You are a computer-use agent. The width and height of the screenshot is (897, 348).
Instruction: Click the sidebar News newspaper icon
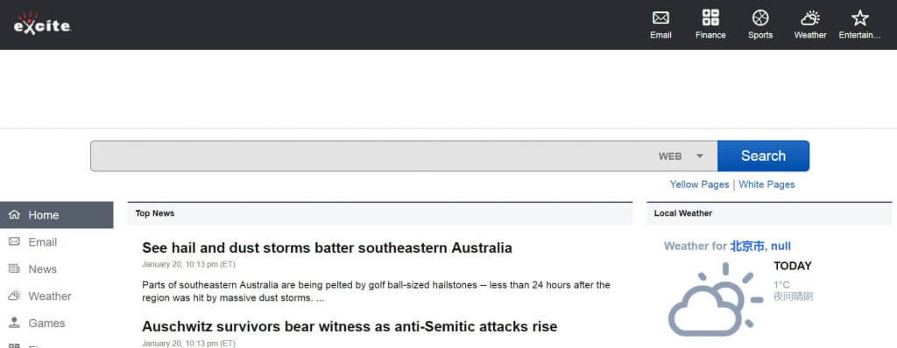tap(14, 268)
